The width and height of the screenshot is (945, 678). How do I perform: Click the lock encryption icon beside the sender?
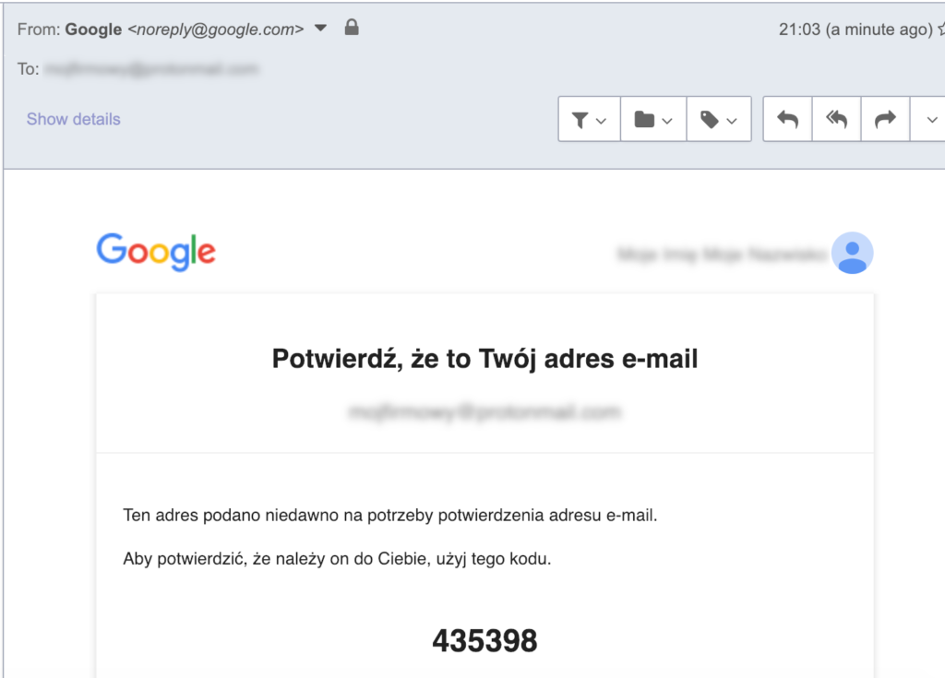coord(351,29)
